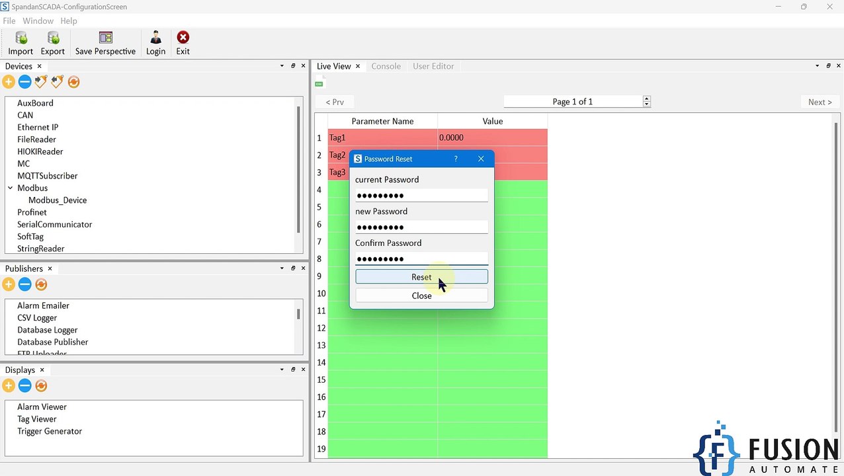Float the Devices panel with its undock icon
The image size is (844, 476).
tap(293, 66)
